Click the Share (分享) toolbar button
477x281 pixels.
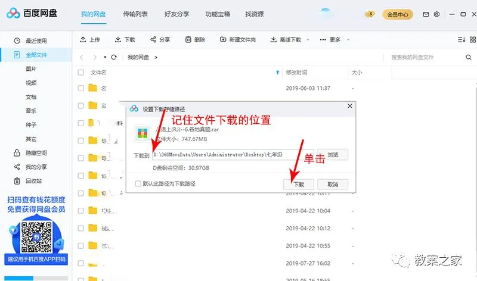pyautogui.click(x=160, y=39)
